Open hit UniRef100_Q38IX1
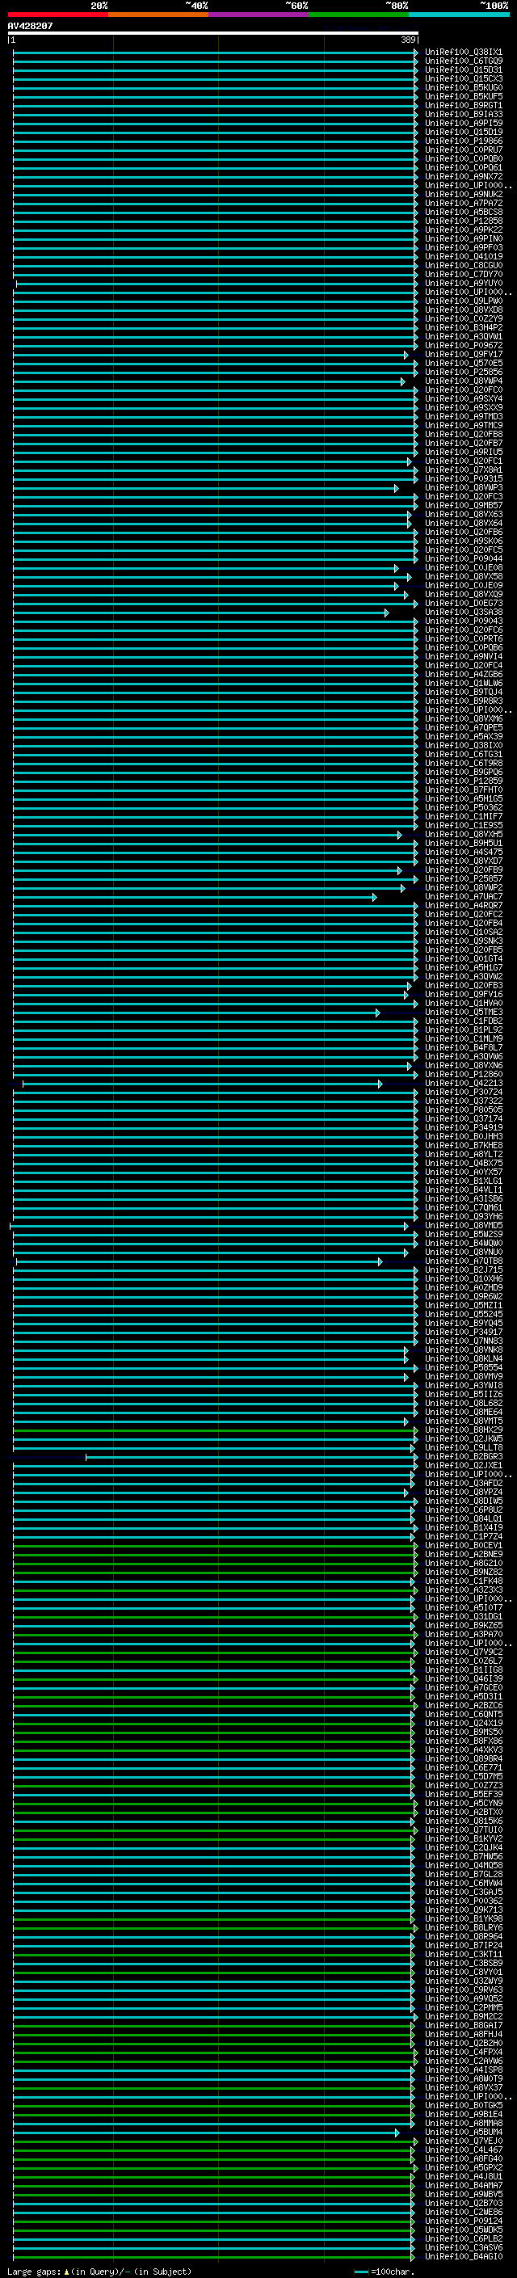Image resolution: width=517 pixels, height=2278 pixels. point(463,53)
